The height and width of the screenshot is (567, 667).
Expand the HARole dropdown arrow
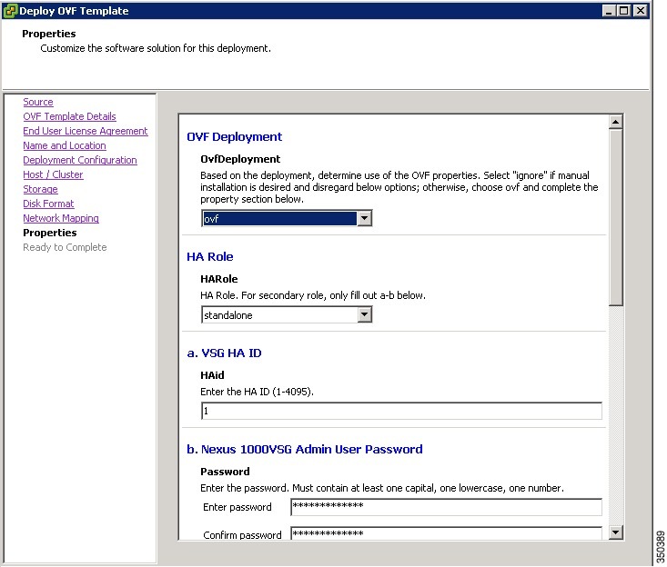pos(364,314)
